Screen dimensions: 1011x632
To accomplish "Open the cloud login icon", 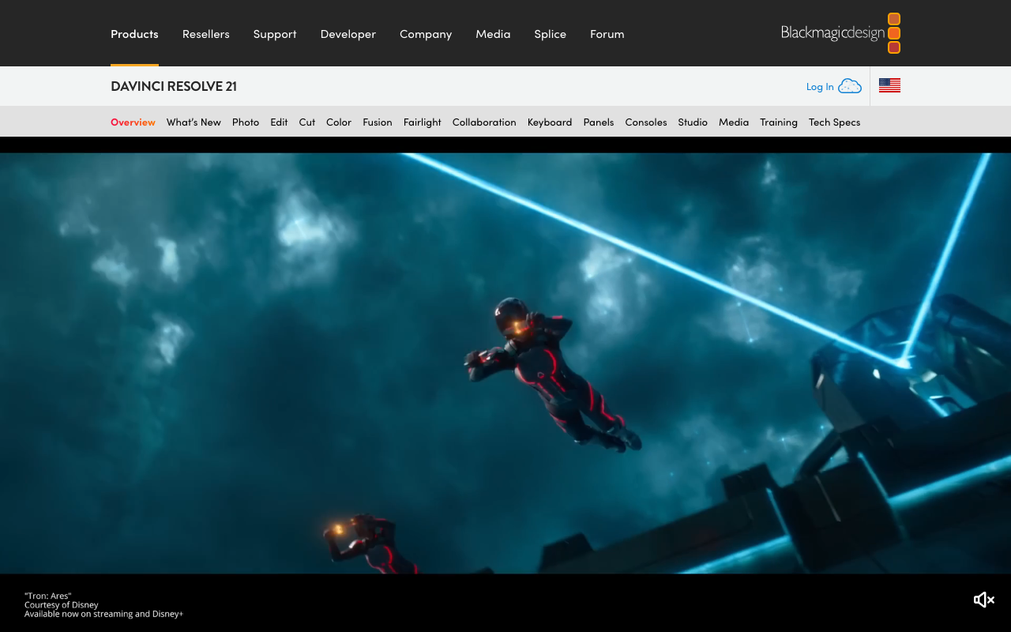I will pyautogui.click(x=850, y=86).
